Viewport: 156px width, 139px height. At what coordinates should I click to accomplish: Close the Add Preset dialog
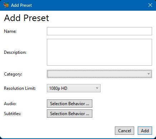tap(150, 5)
